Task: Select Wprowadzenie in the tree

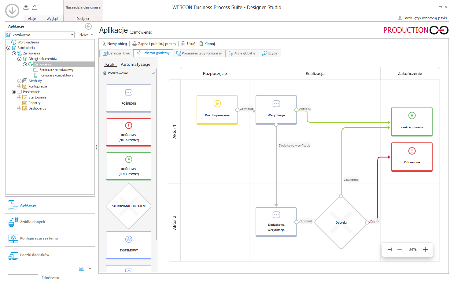Action: (x=28, y=42)
